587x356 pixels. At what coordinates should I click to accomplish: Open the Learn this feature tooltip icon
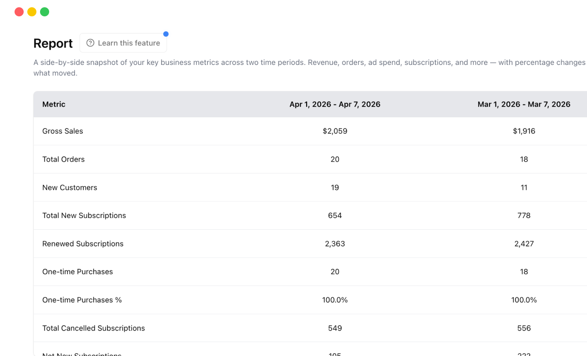click(x=90, y=43)
